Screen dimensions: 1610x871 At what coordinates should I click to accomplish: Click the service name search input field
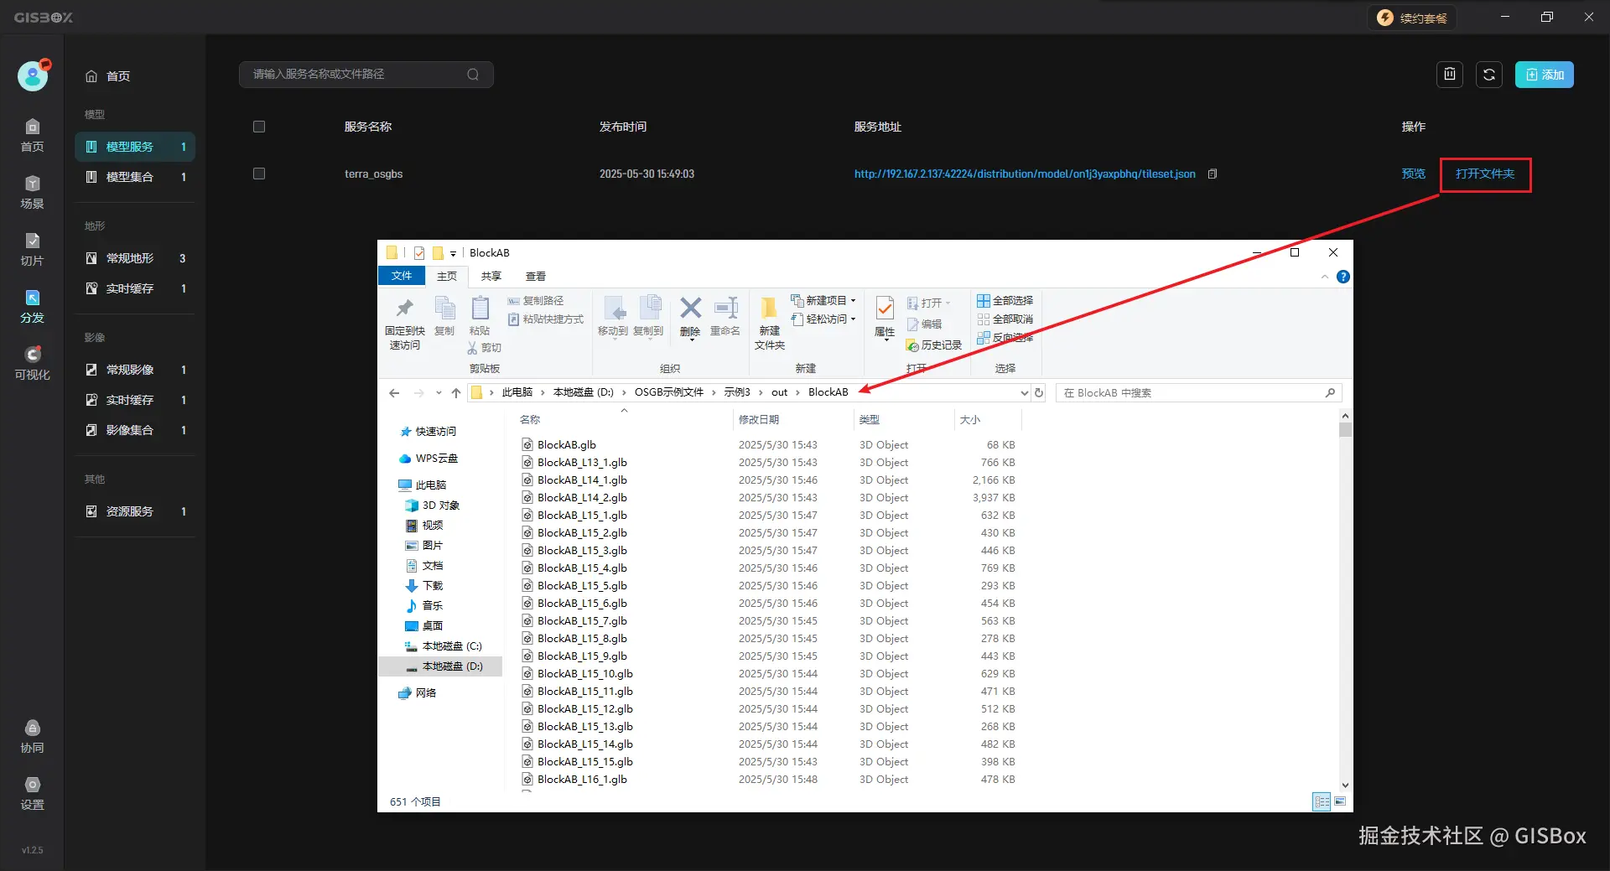(x=366, y=75)
